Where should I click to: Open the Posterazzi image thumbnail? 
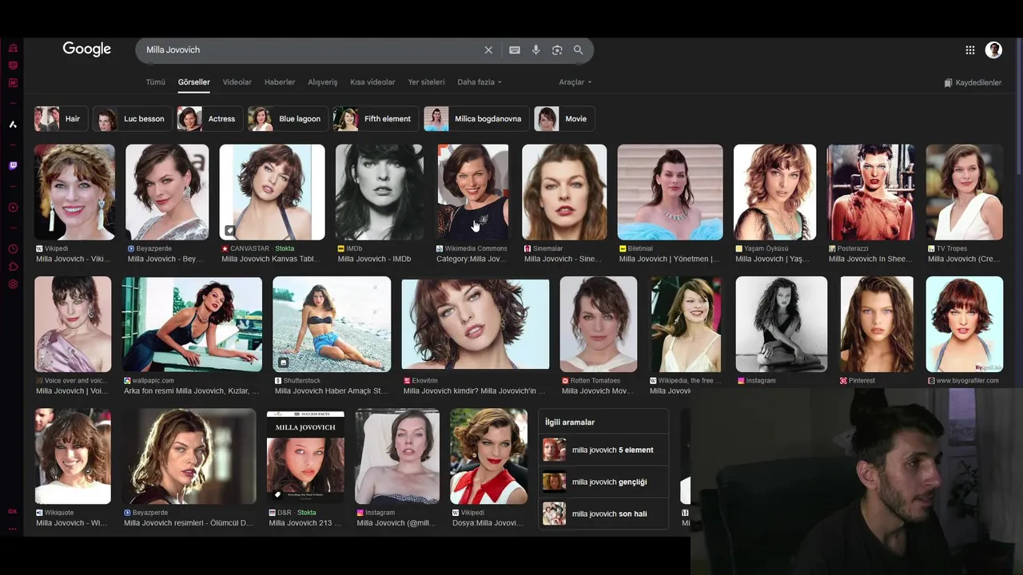(x=871, y=192)
